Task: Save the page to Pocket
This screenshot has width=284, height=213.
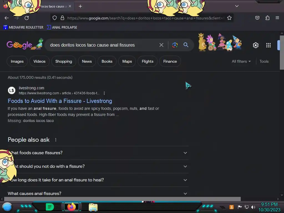Action: [x=257, y=18]
